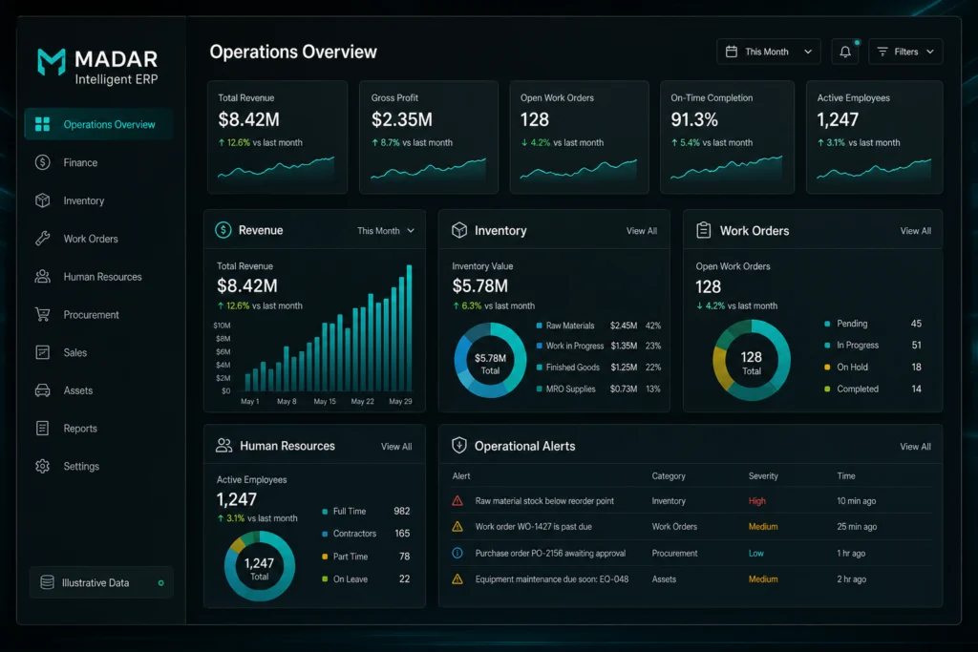The image size is (978, 652).
Task: Click the MADAR logo icon
Action: pyautogui.click(x=52, y=62)
